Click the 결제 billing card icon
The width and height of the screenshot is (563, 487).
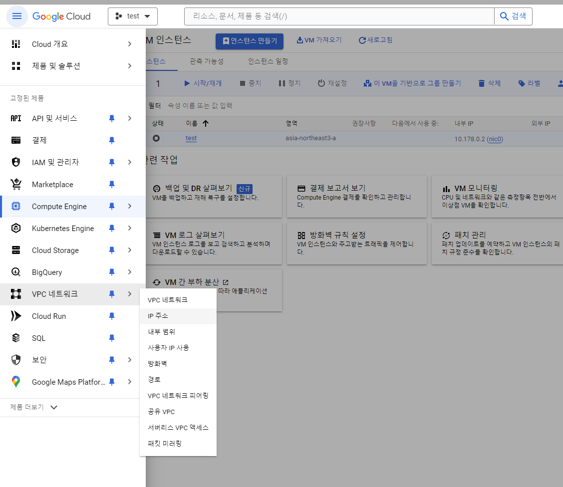tap(16, 140)
